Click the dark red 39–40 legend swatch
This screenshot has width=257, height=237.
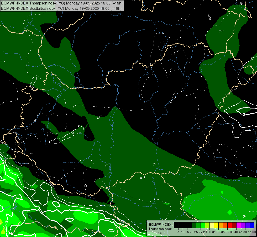[x=234, y=225]
